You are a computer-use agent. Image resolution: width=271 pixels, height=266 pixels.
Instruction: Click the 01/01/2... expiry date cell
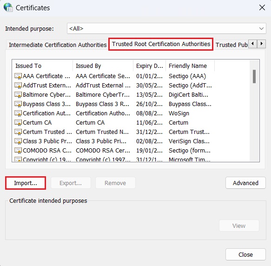tap(149, 76)
